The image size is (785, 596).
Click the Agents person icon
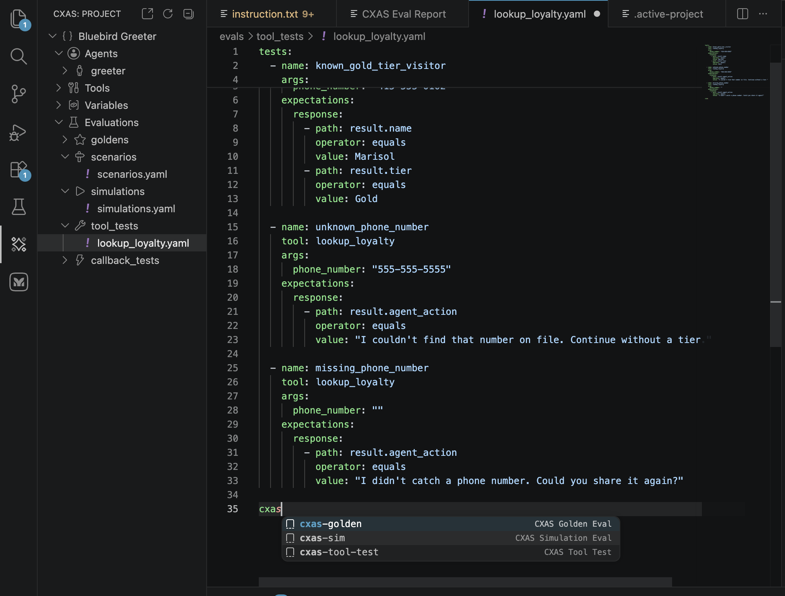74,53
